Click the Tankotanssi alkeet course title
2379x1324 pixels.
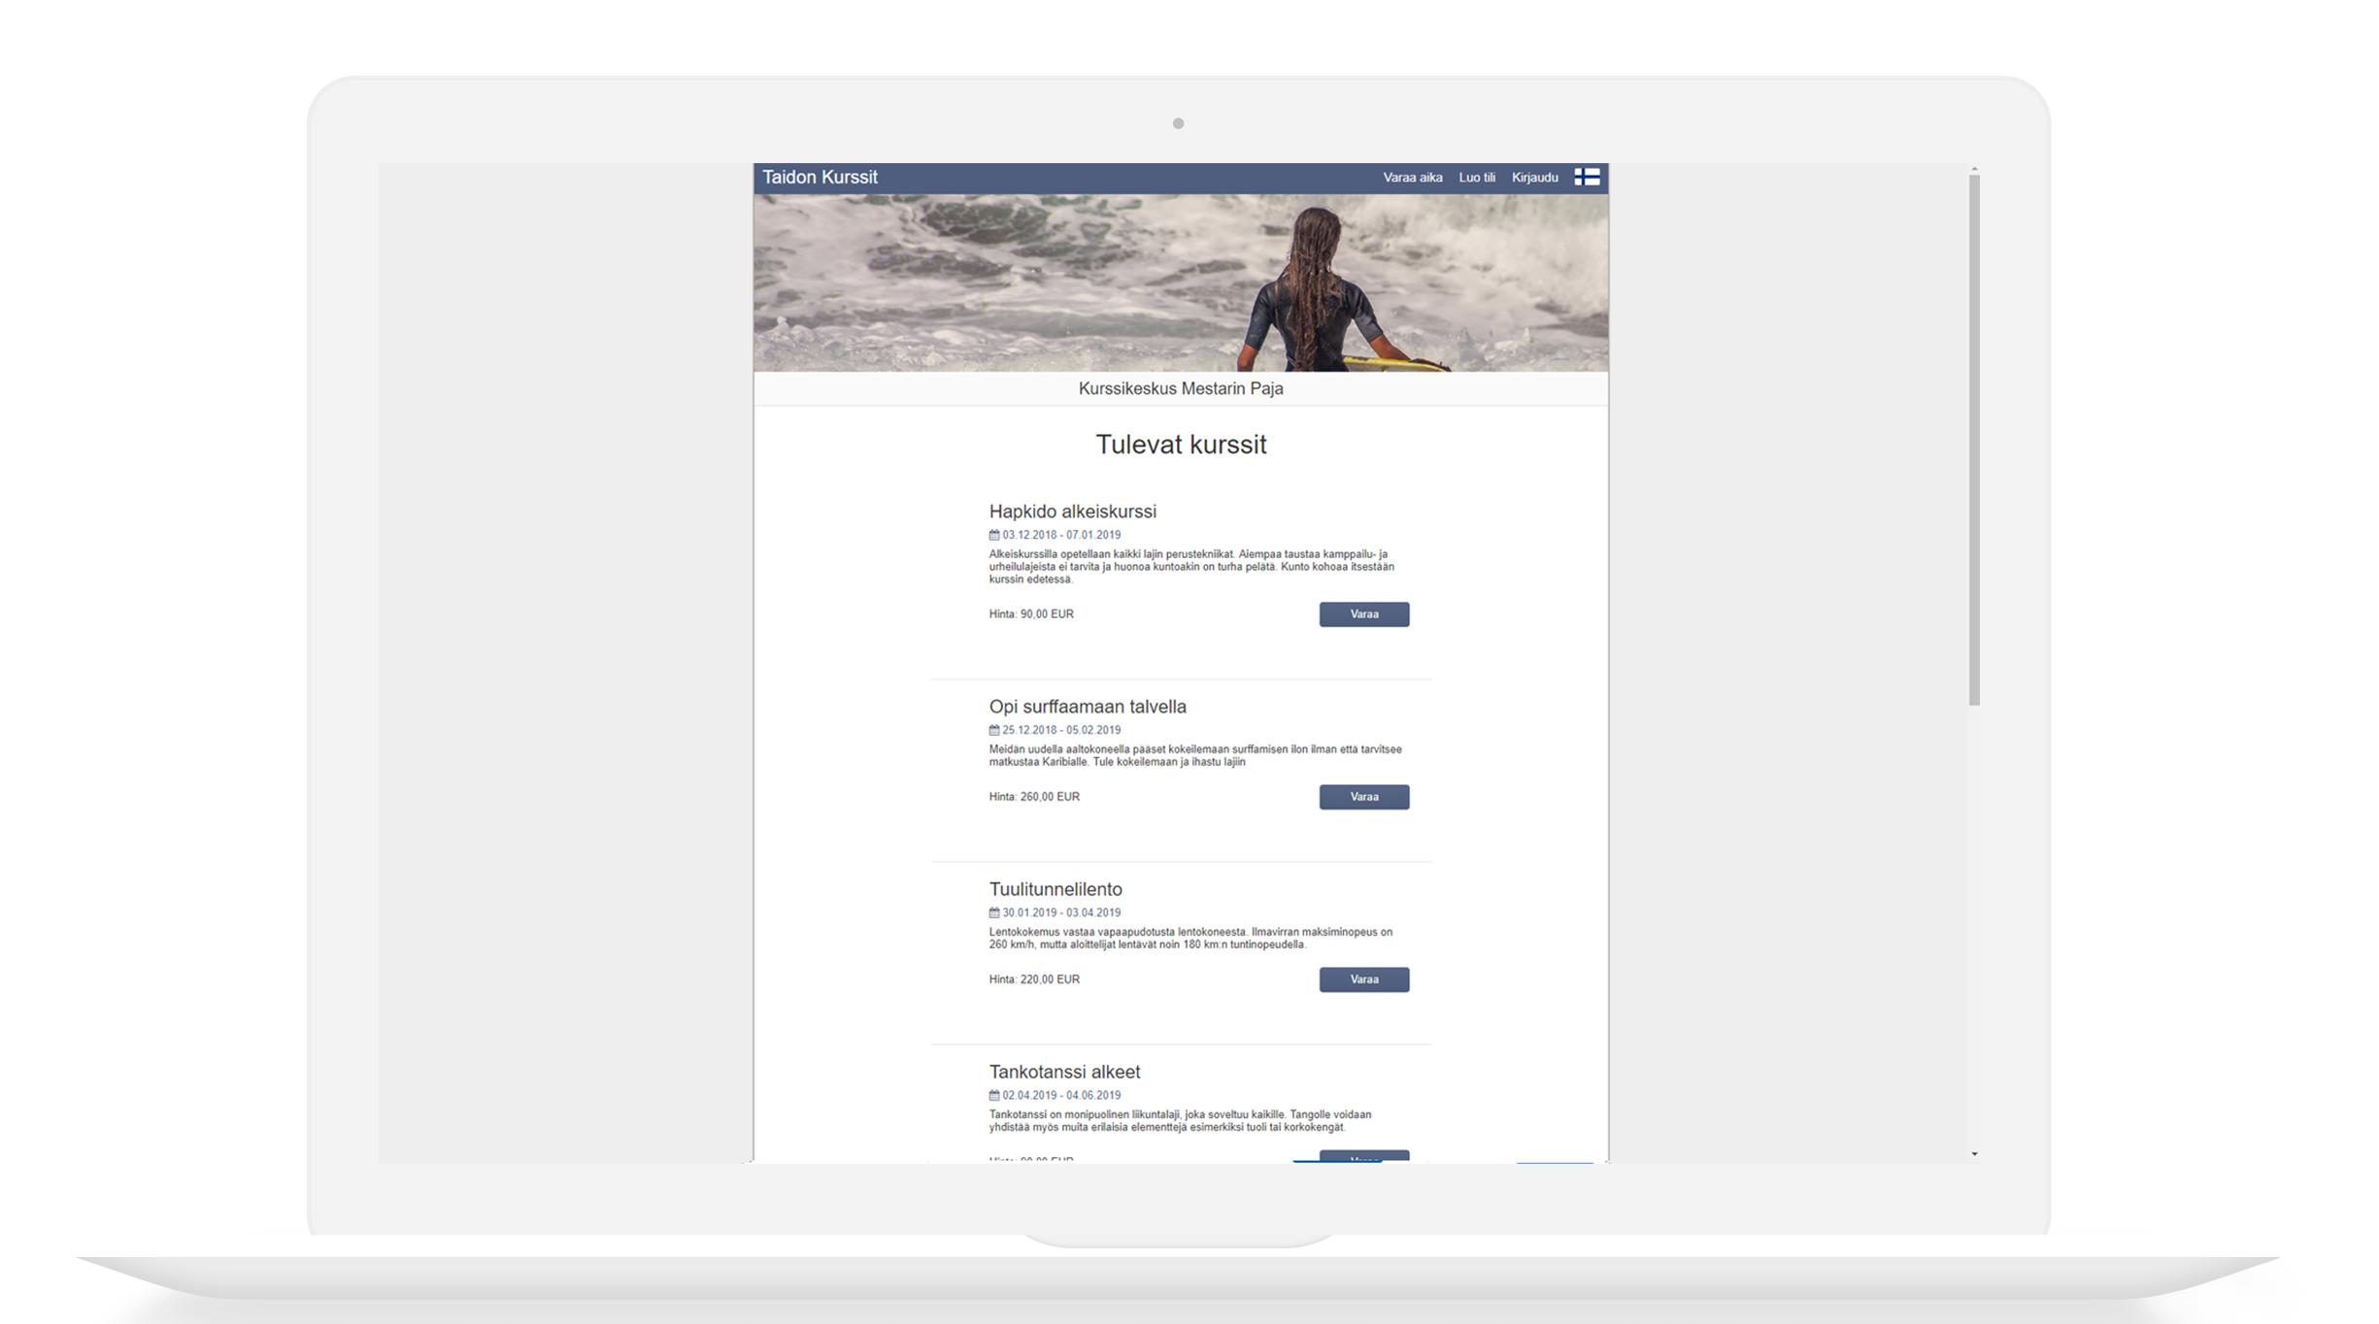click(1064, 1072)
